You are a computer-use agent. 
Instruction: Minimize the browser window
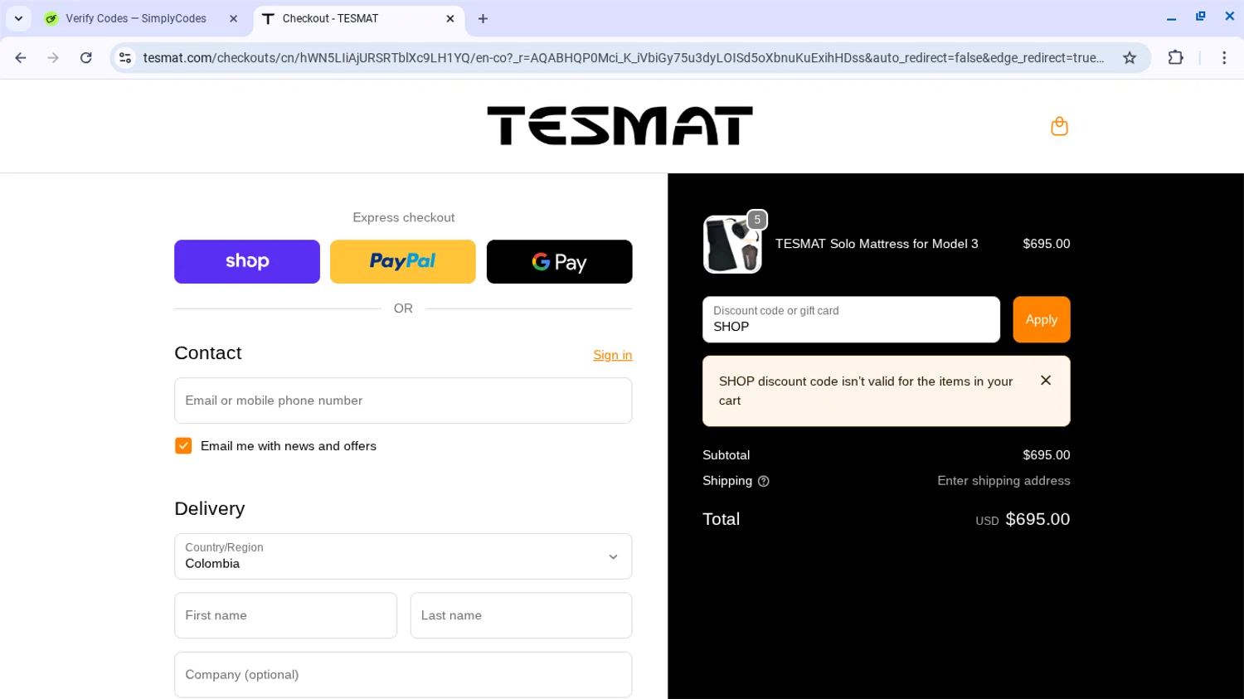[x=1171, y=17]
